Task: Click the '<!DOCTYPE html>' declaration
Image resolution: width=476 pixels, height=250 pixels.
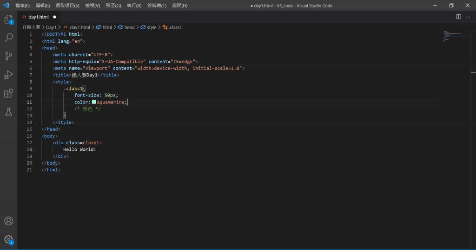Action: (x=62, y=34)
